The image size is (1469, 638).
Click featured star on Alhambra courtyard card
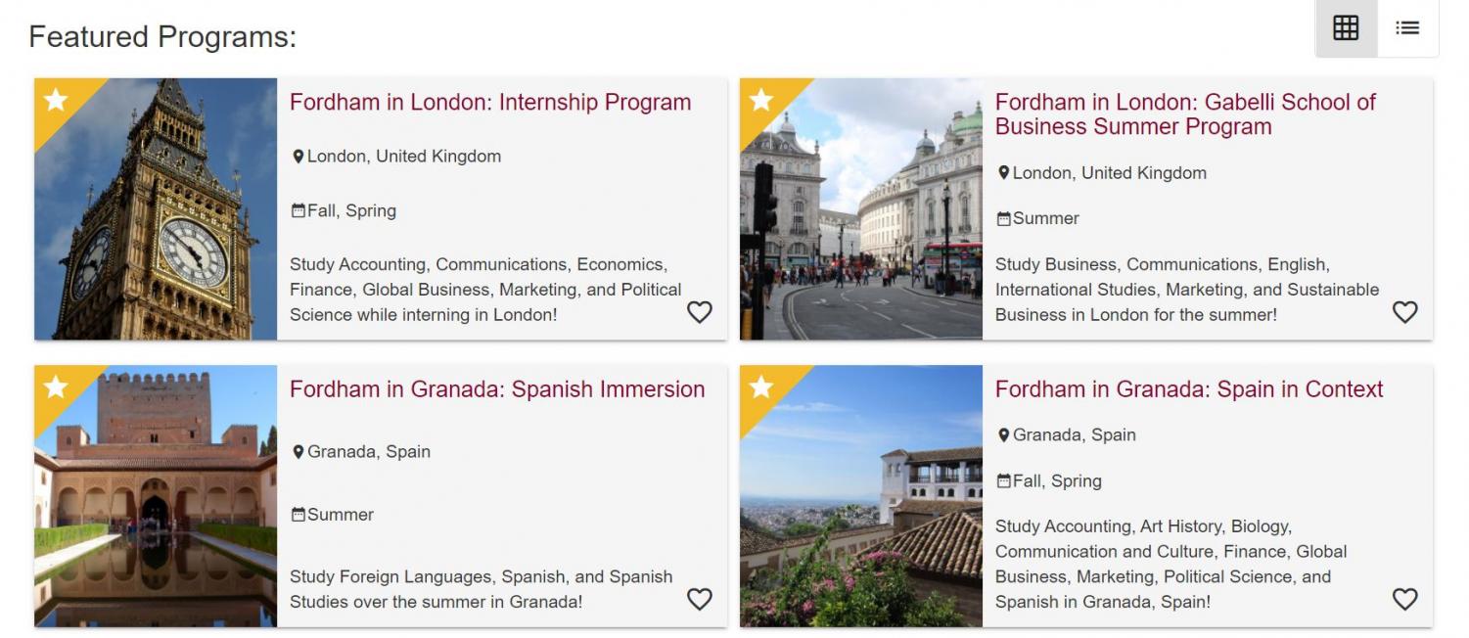click(56, 387)
